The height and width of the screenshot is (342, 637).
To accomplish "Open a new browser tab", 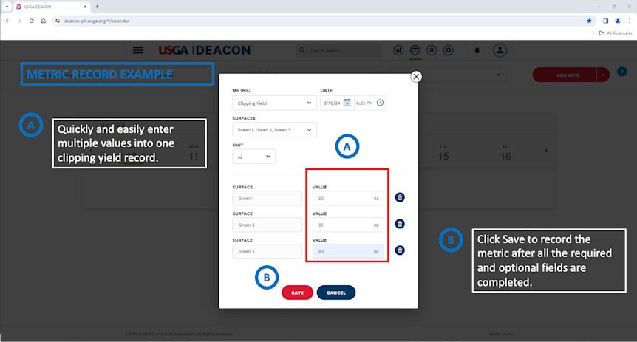I will coord(97,7).
